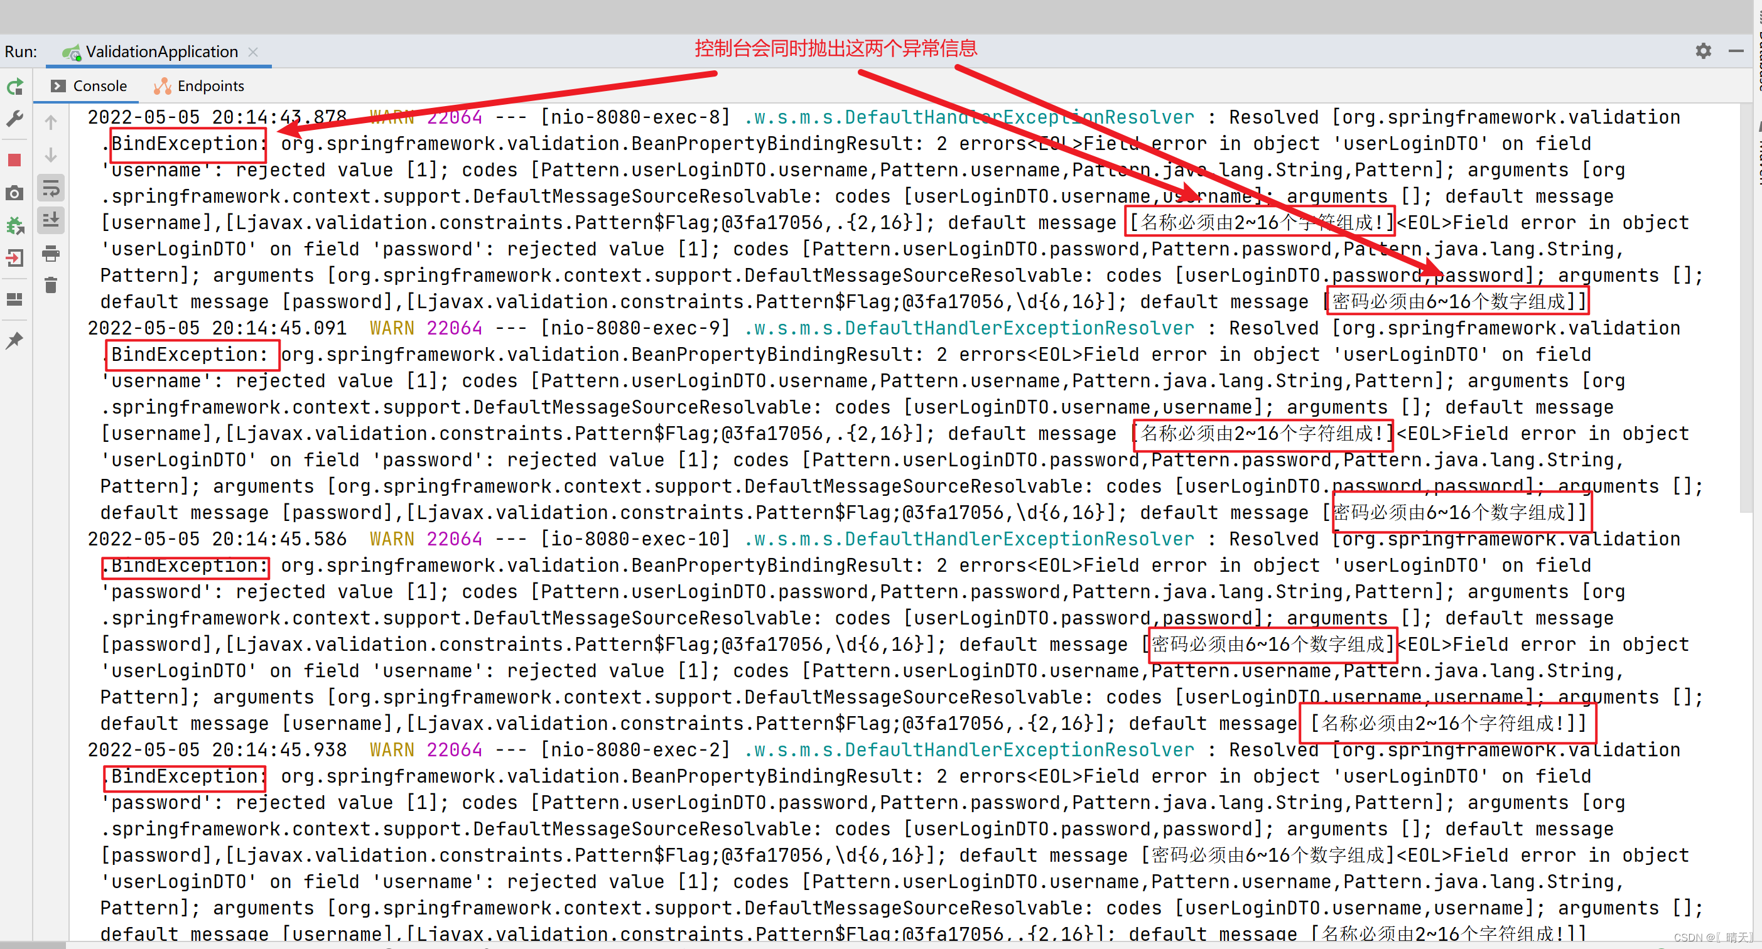
Task: Attach debugger to process icon
Action: tap(15, 225)
